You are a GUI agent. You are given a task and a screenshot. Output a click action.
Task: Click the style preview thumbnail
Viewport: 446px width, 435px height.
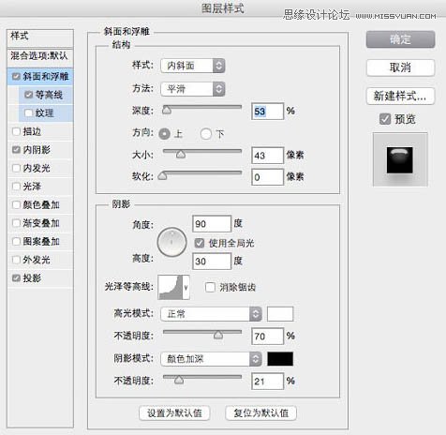click(400, 159)
